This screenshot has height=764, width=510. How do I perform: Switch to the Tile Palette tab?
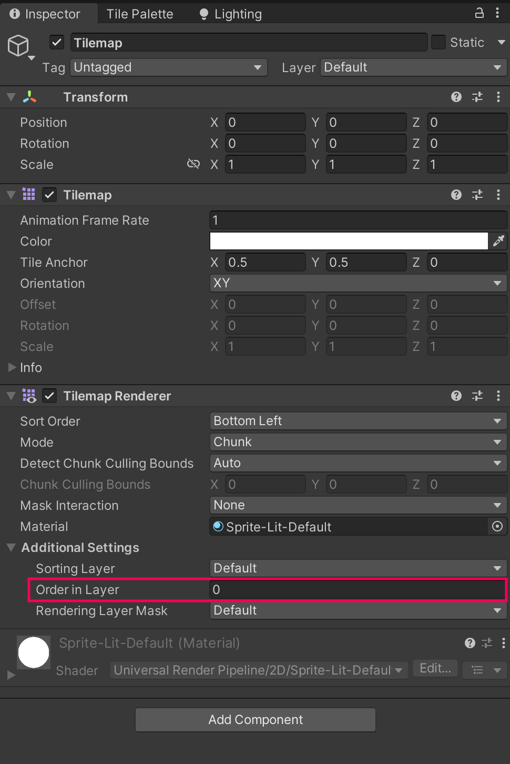click(139, 14)
